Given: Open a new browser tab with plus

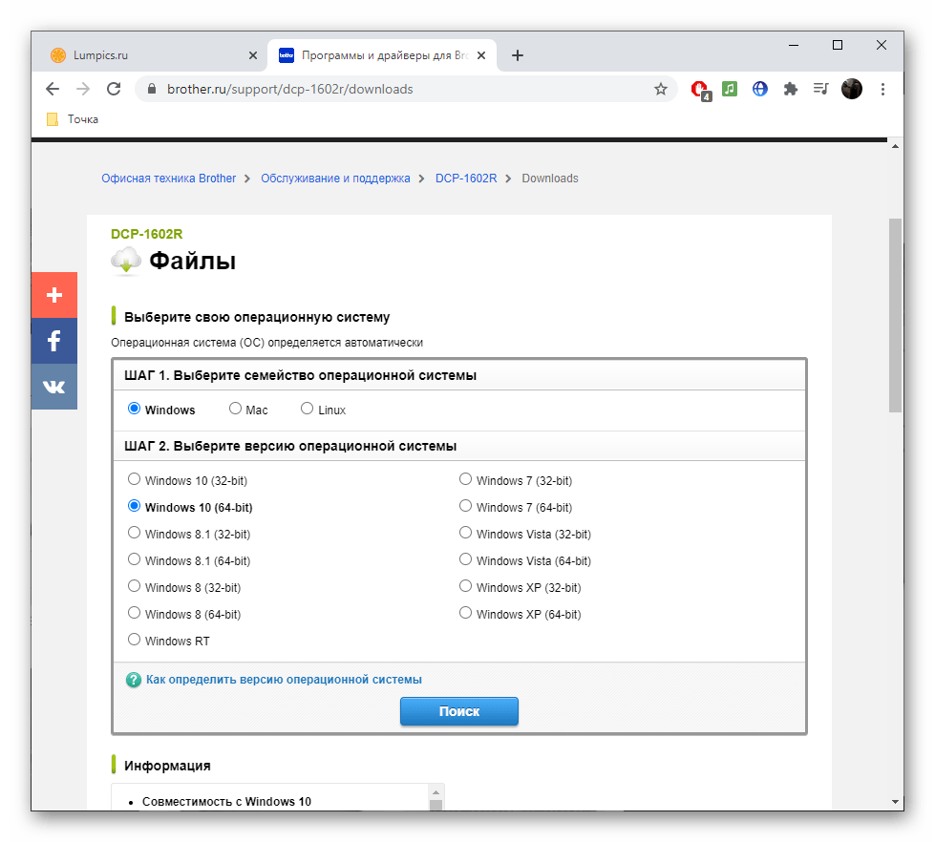Looking at the screenshot, I should coord(518,55).
